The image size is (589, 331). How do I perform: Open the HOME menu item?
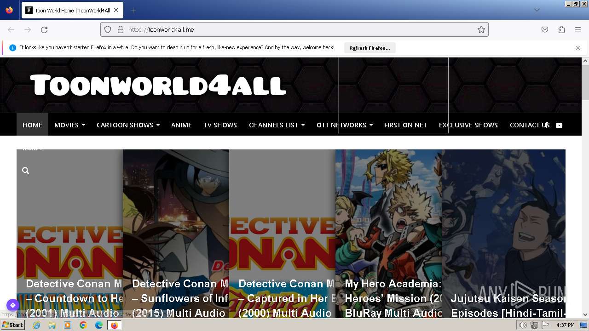pyautogui.click(x=32, y=125)
